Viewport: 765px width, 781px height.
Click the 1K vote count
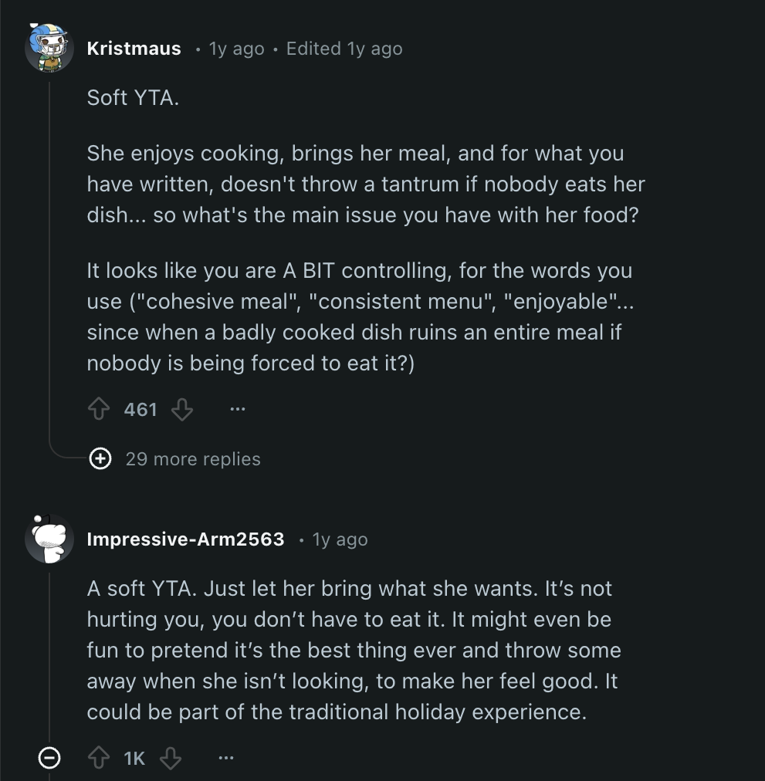point(134,759)
